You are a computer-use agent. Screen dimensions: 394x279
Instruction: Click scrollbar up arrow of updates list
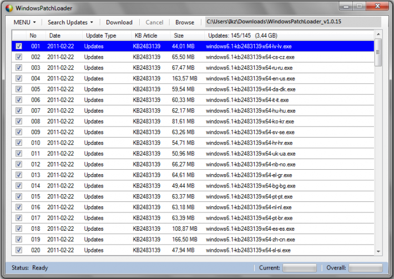(378, 34)
